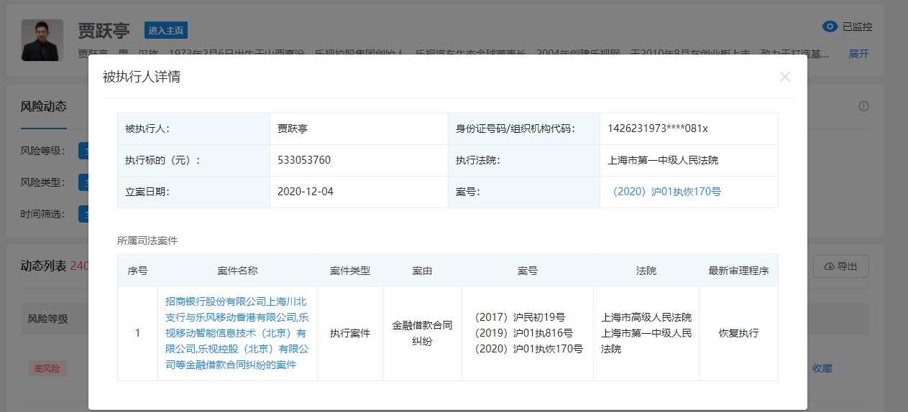Select the blue option beside 风险类型
Screen dimensions: 908x412
(x=83, y=183)
